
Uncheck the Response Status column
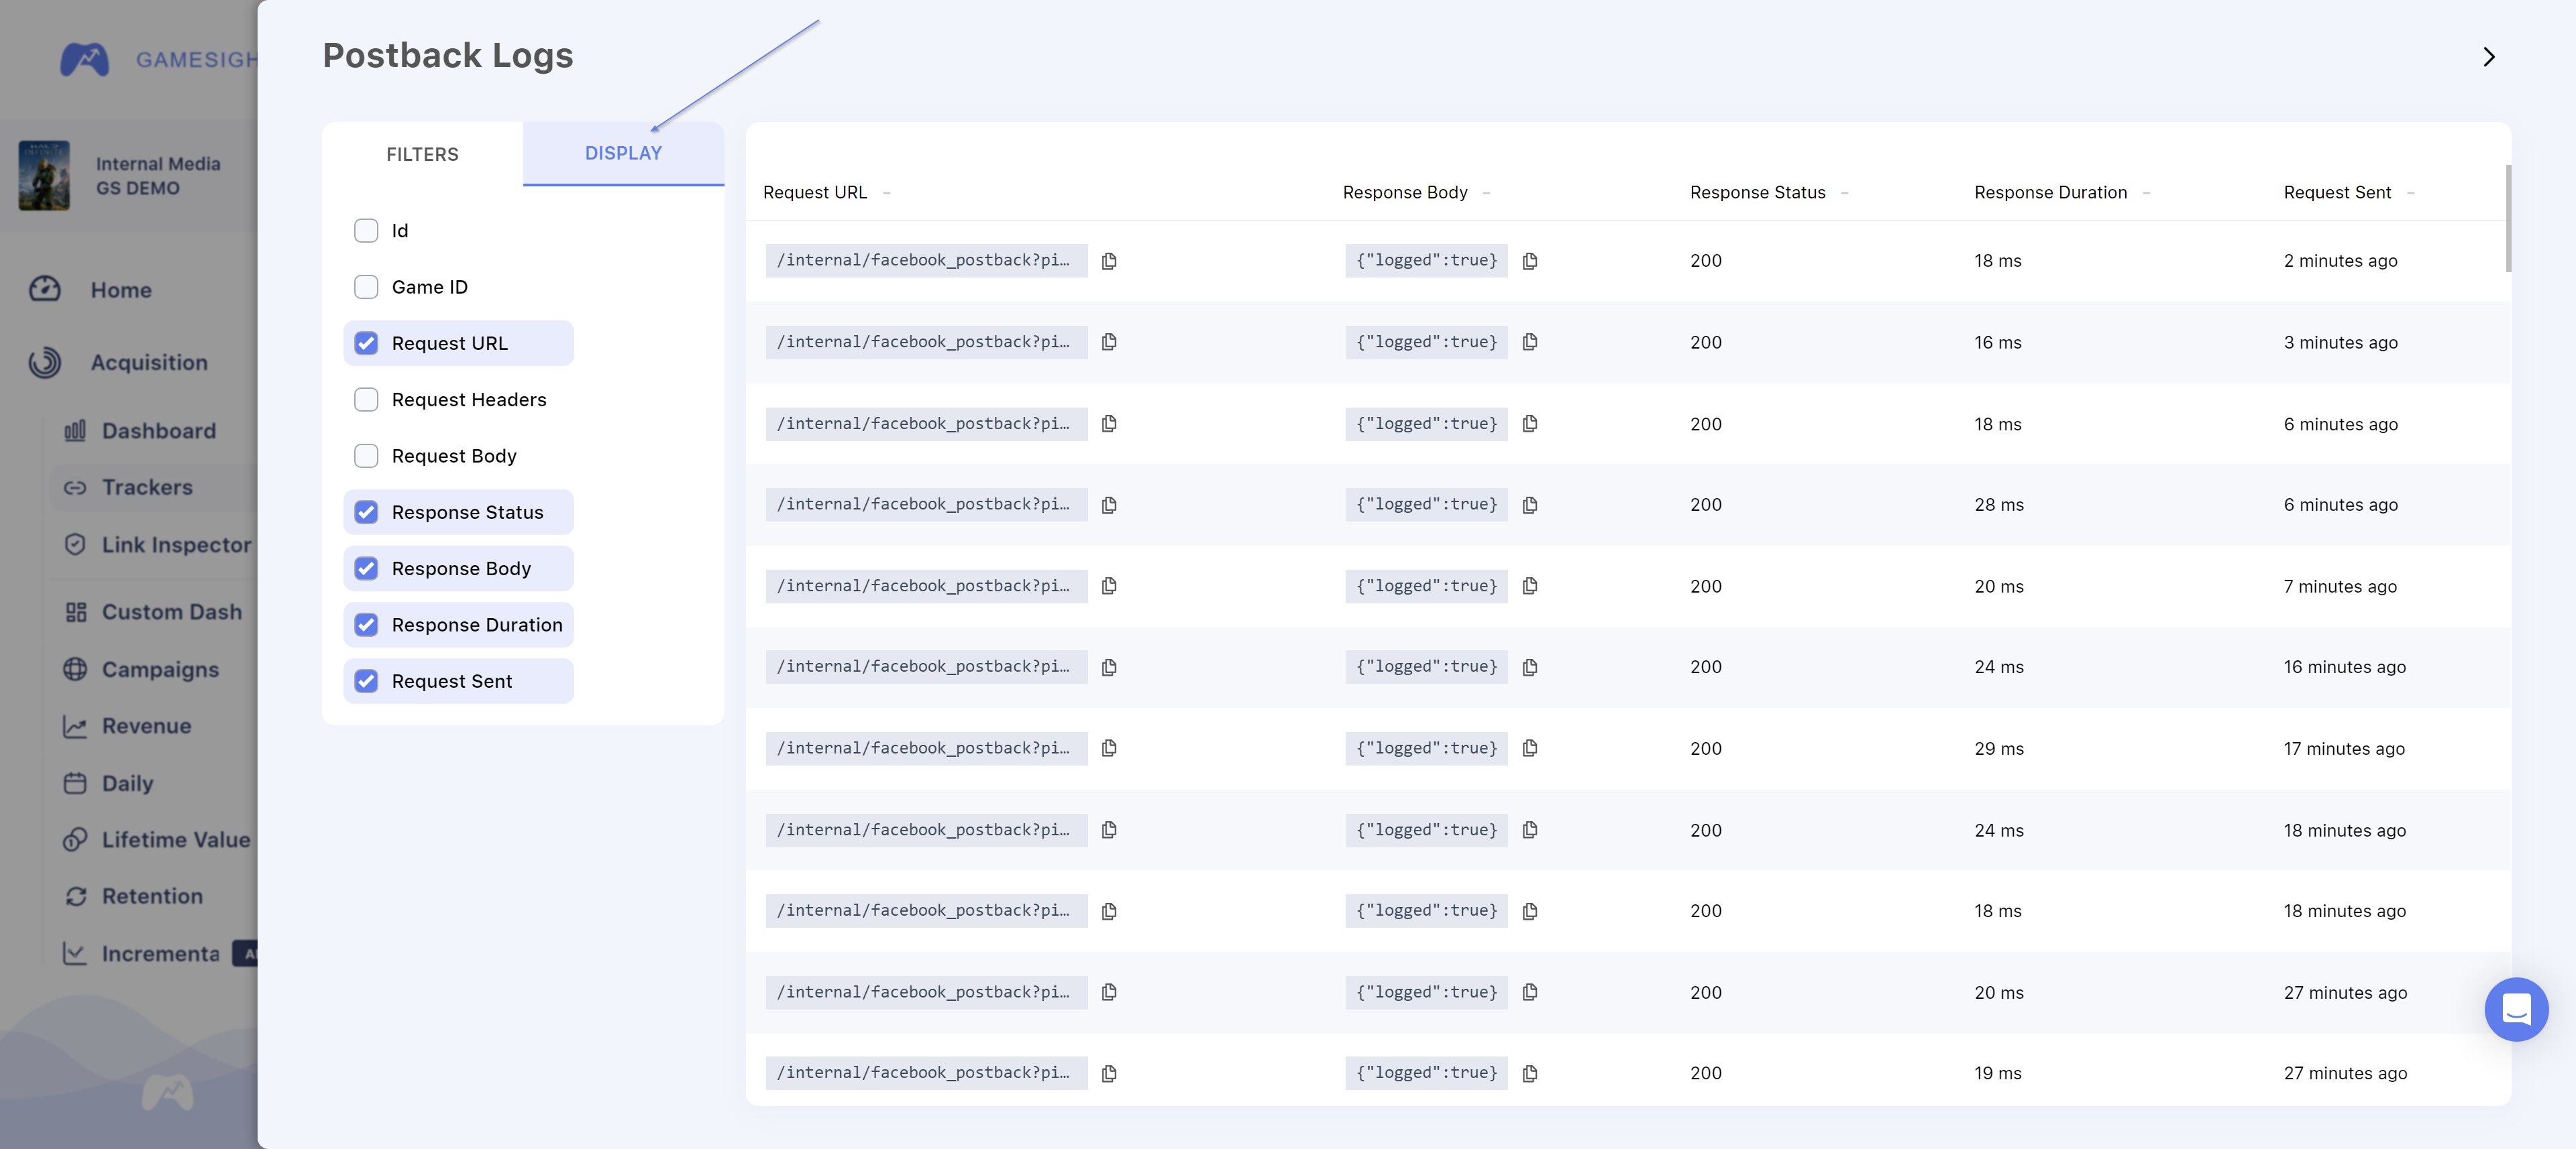click(366, 513)
